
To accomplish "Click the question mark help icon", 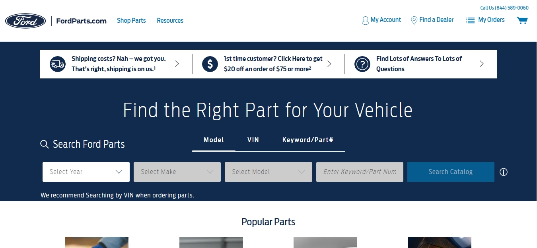I will 362,64.
